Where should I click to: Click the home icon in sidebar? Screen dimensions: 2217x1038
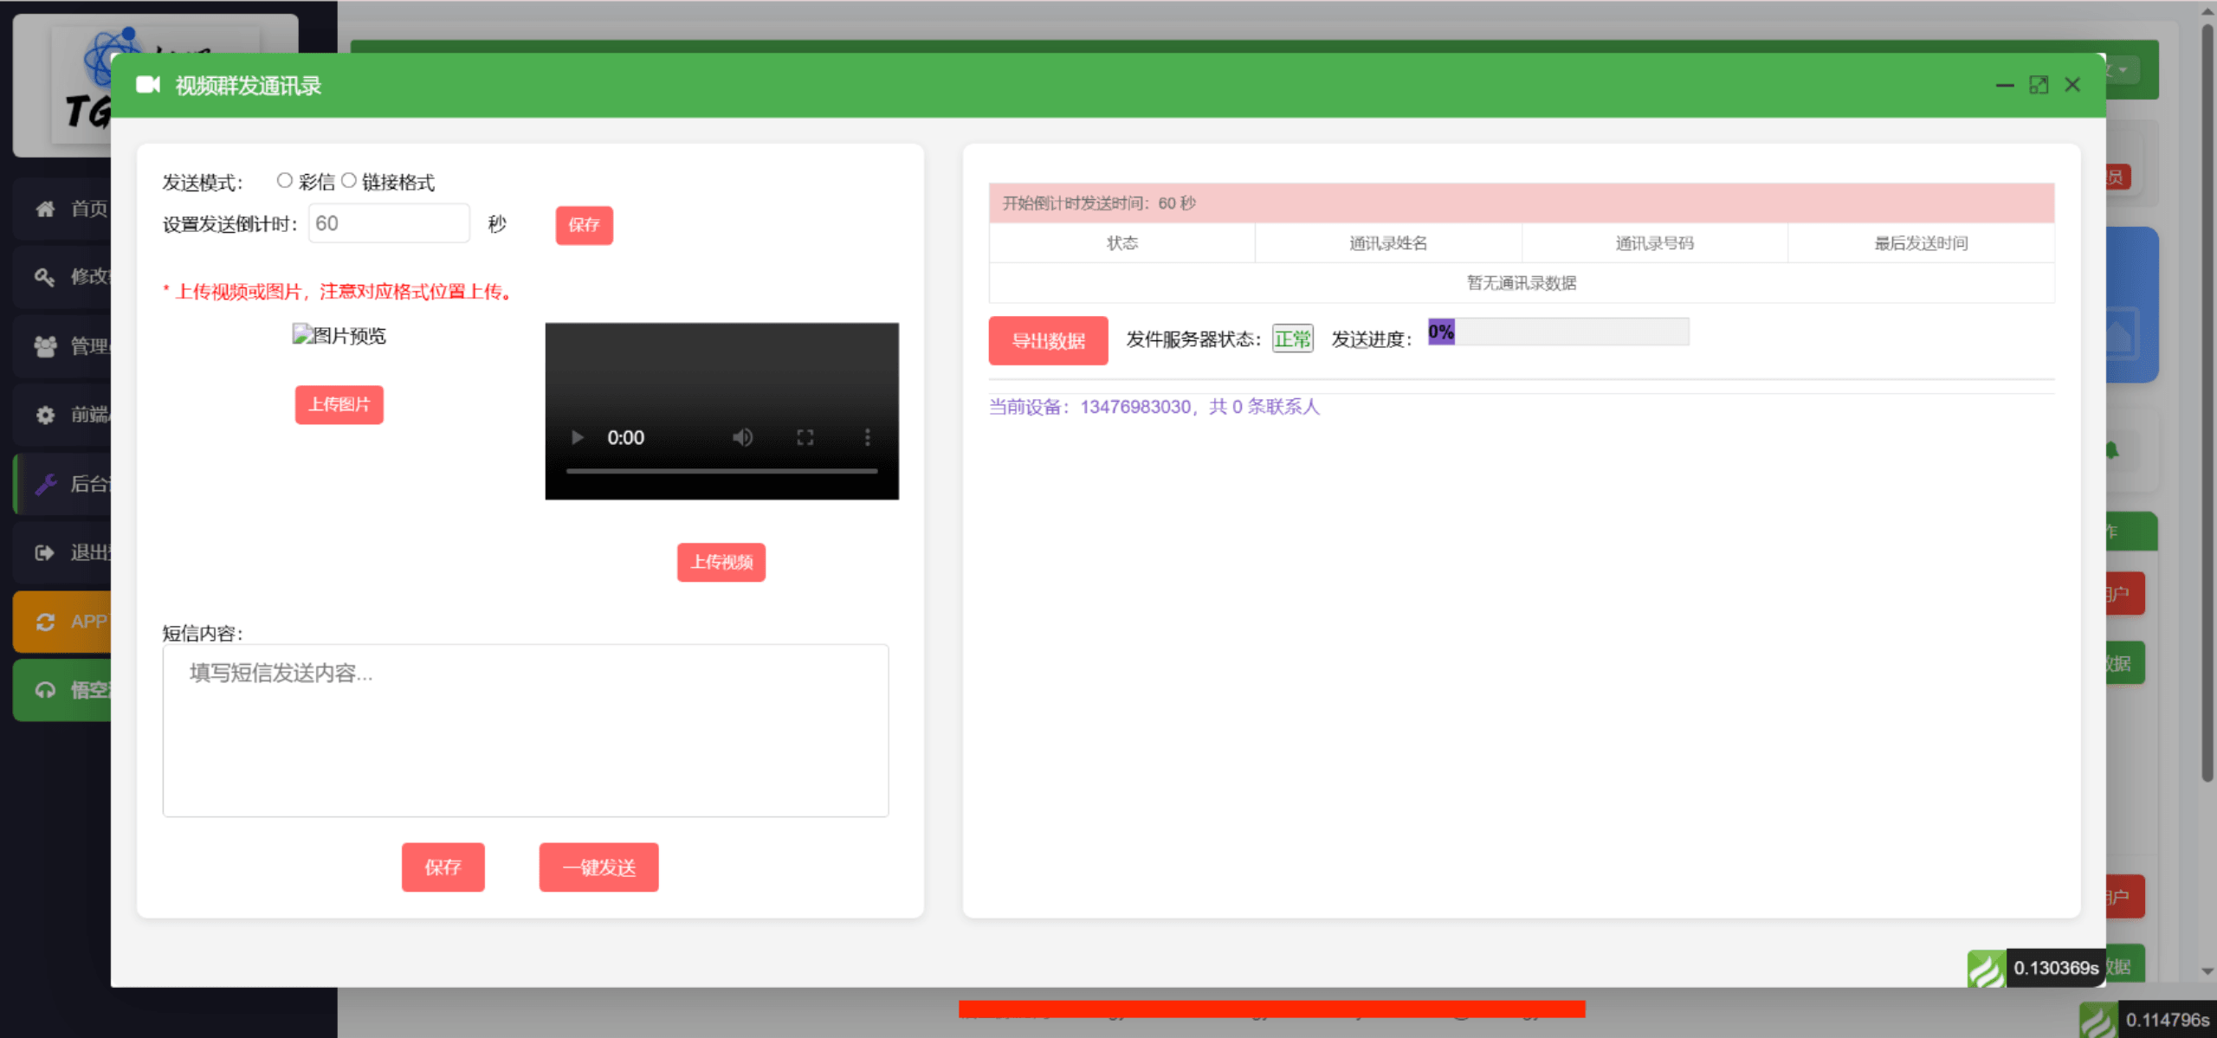pyautogui.click(x=45, y=209)
